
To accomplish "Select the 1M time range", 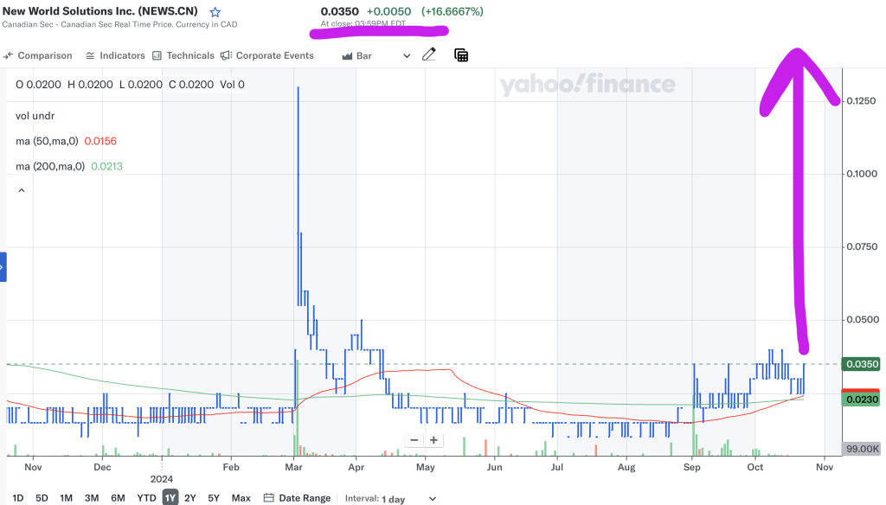I will coord(66,498).
